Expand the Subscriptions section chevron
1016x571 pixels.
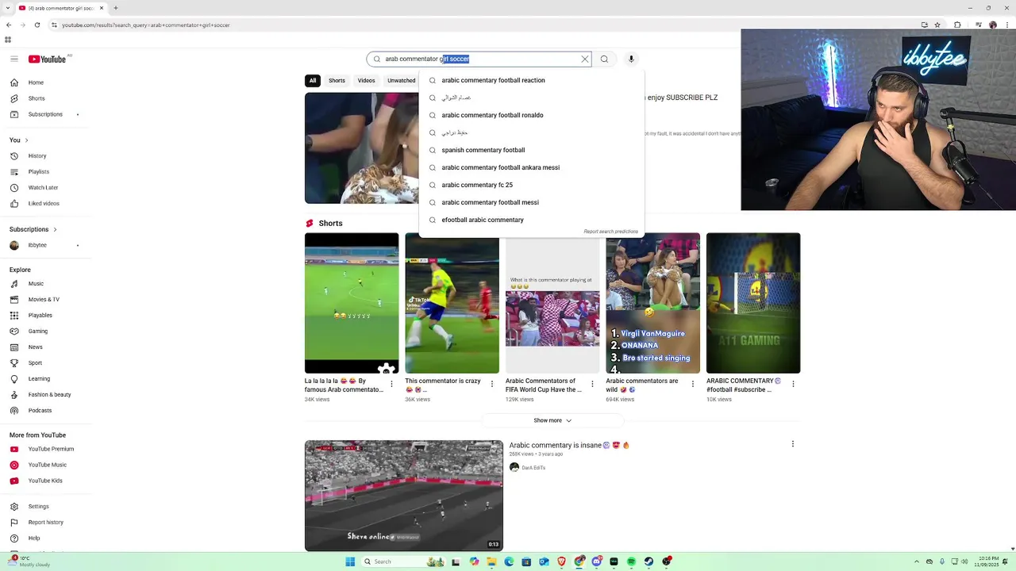click(x=55, y=229)
